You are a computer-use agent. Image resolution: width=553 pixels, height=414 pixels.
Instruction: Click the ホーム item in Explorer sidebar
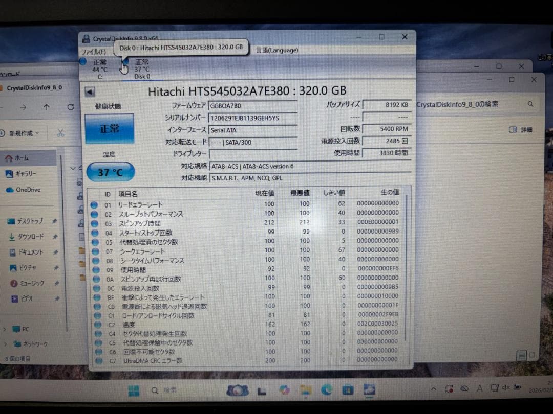tap(29, 158)
